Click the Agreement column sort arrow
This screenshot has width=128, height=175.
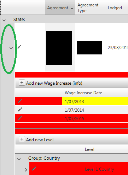[x=72, y=8]
